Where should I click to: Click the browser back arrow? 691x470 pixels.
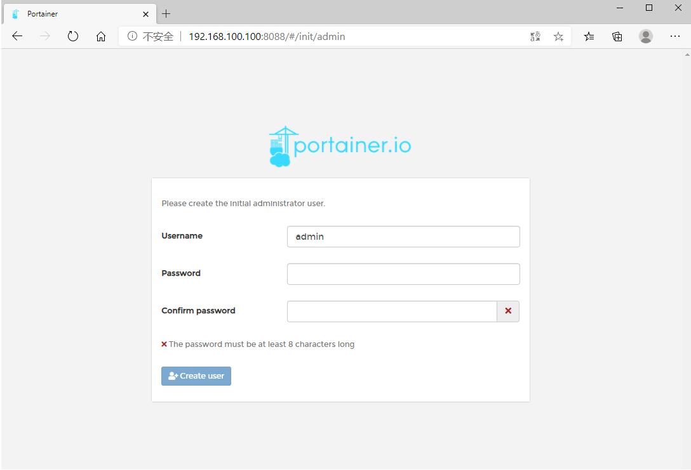coord(17,36)
